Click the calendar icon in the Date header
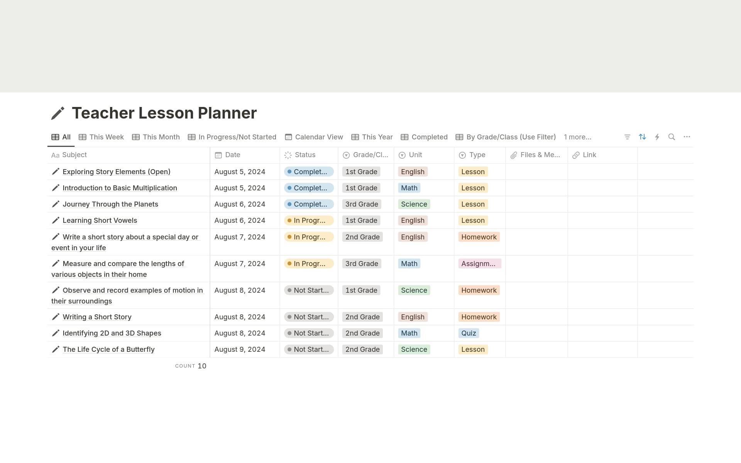 [x=218, y=155]
